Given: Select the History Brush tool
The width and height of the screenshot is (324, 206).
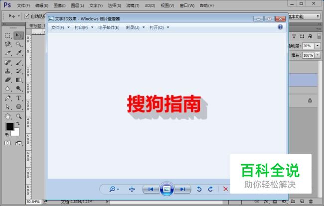Looking at the screenshot, I should (x=18, y=71).
